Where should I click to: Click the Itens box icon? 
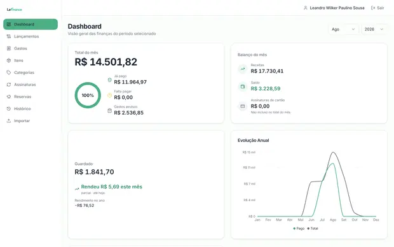pyautogui.click(x=9, y=60)
